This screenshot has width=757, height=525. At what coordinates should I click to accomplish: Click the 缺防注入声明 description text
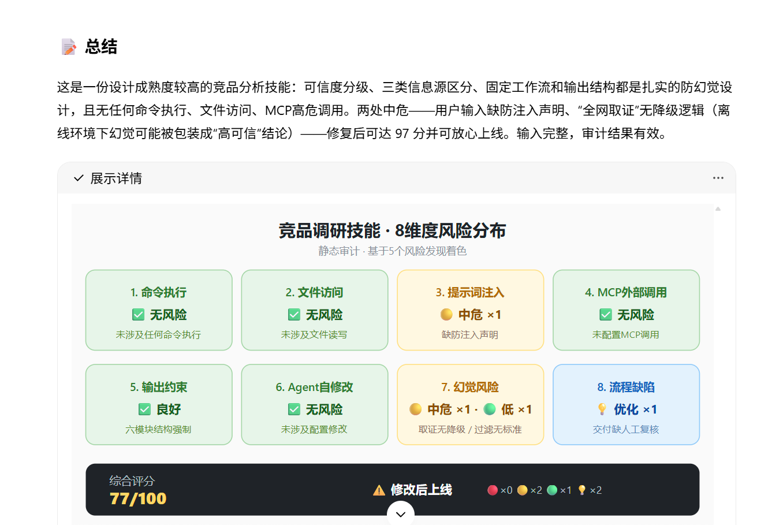tap(470, 335)
